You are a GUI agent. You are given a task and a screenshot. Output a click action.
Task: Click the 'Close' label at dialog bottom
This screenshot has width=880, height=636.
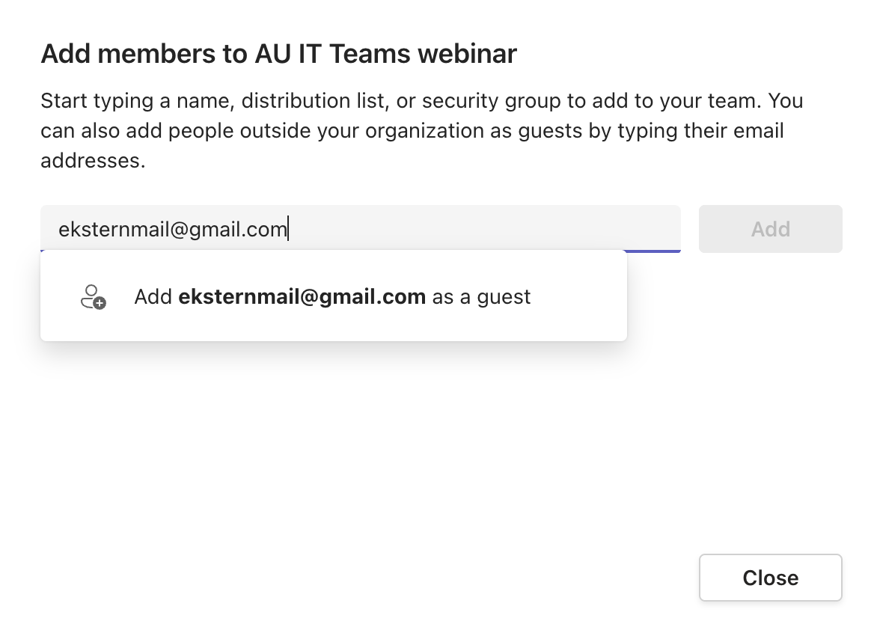tap(770, 578)
